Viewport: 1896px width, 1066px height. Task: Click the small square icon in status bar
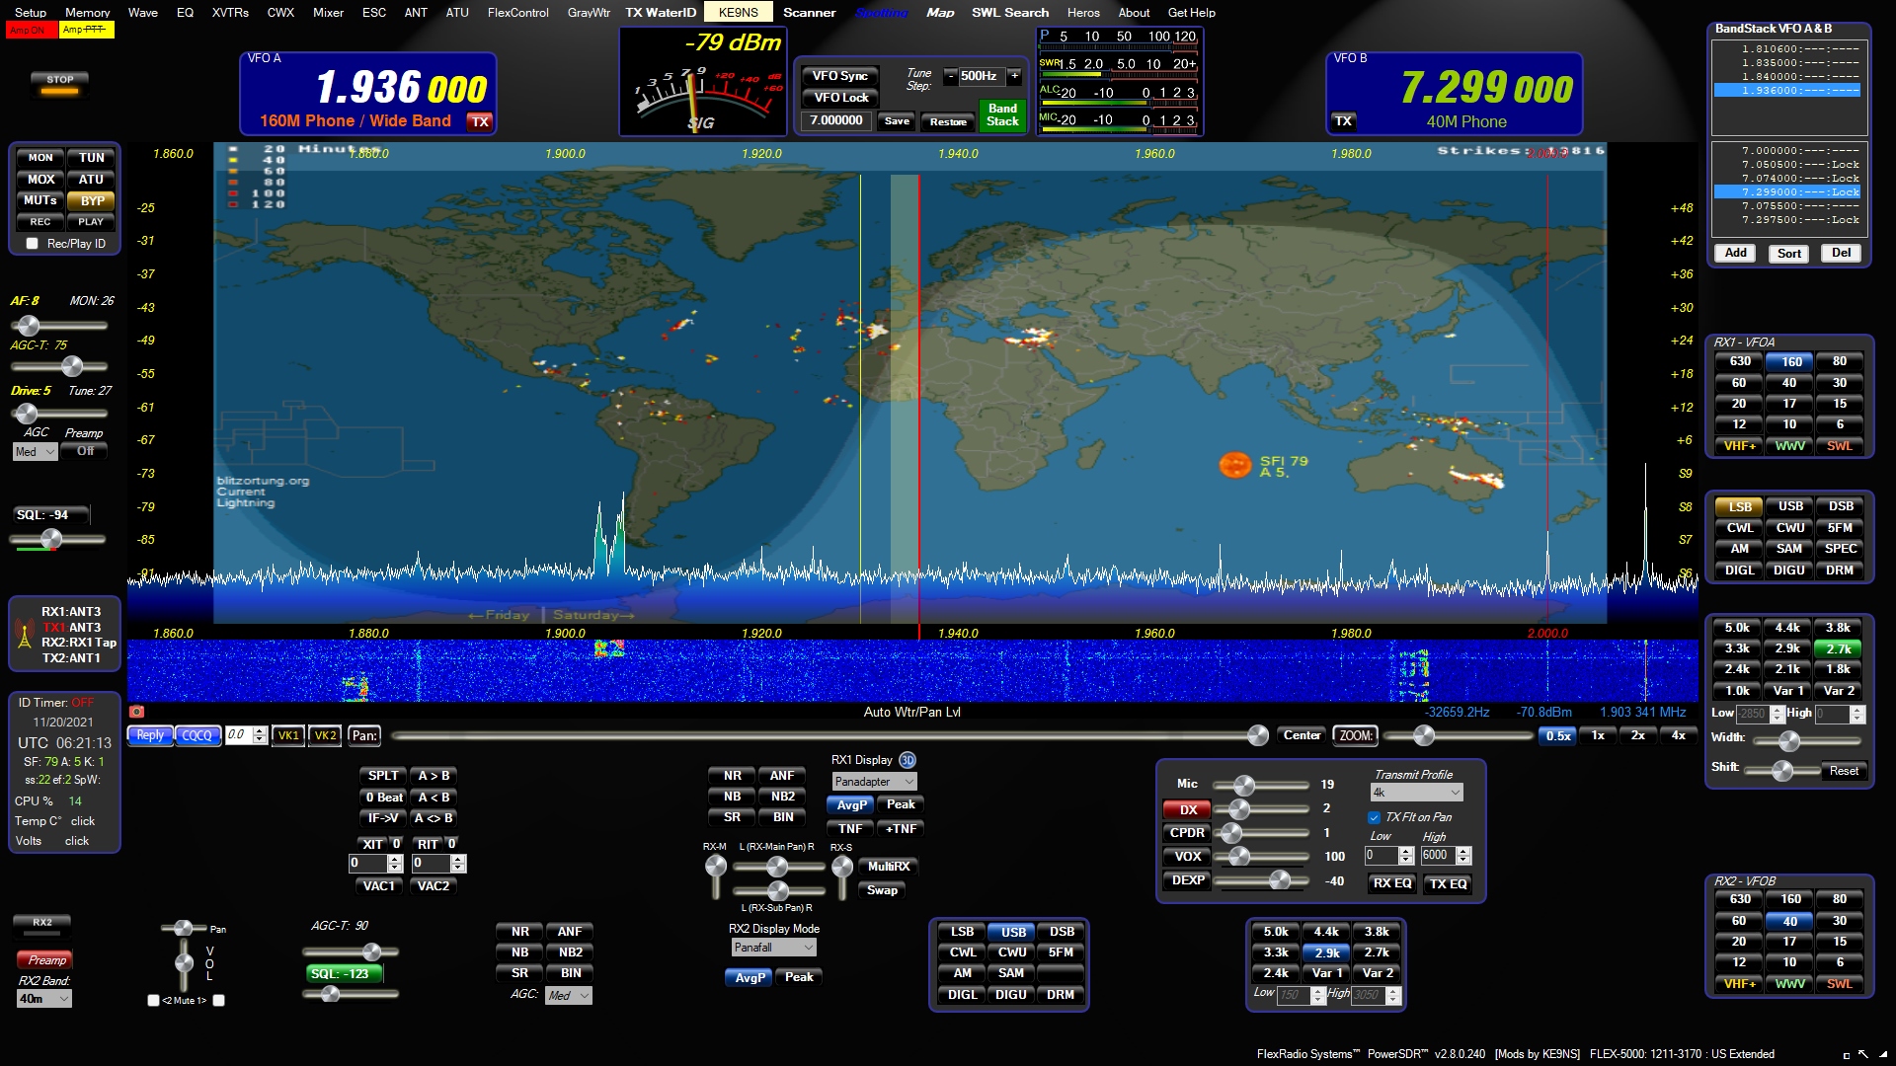[x=1846, y=1055]
